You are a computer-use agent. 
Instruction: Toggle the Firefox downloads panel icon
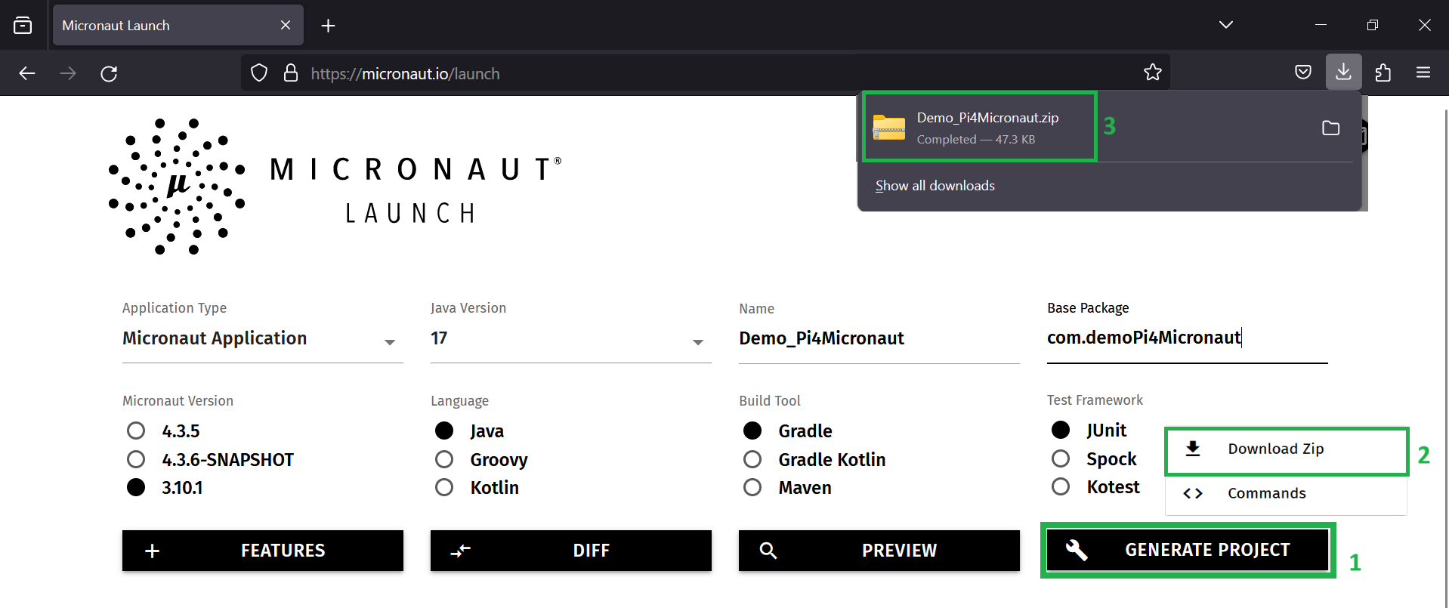click(1343, 72)
